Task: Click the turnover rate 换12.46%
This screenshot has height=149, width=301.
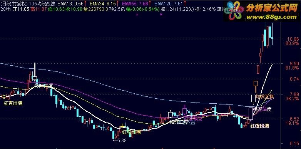Action: coord(205,9)
